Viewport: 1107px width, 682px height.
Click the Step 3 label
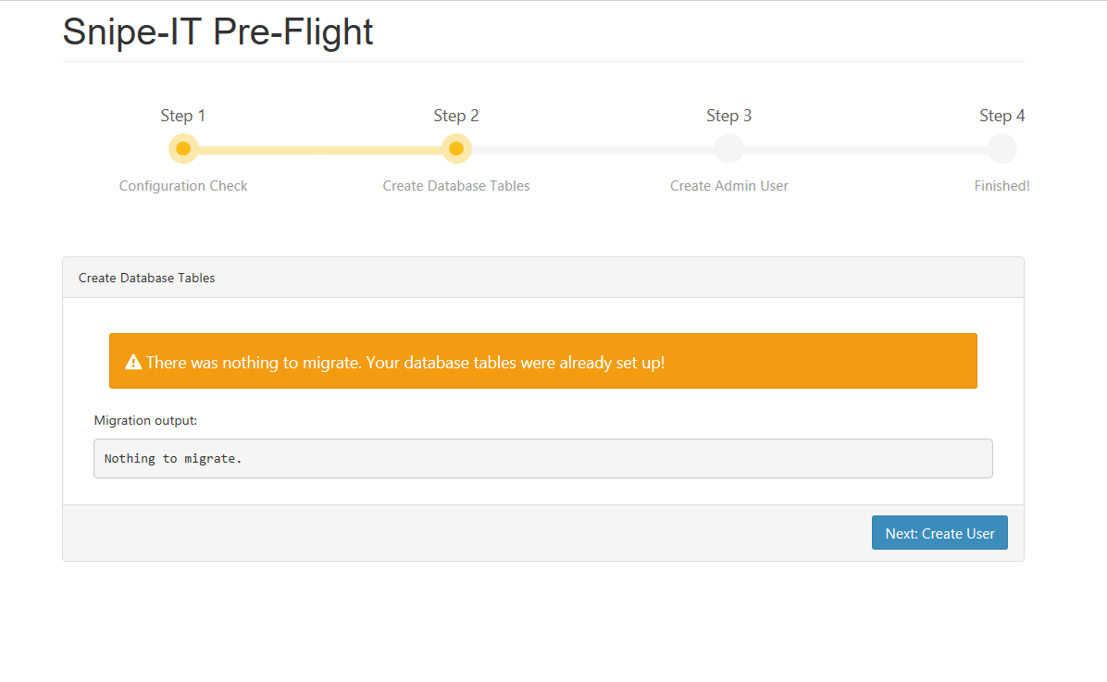[x=729, y=116]
